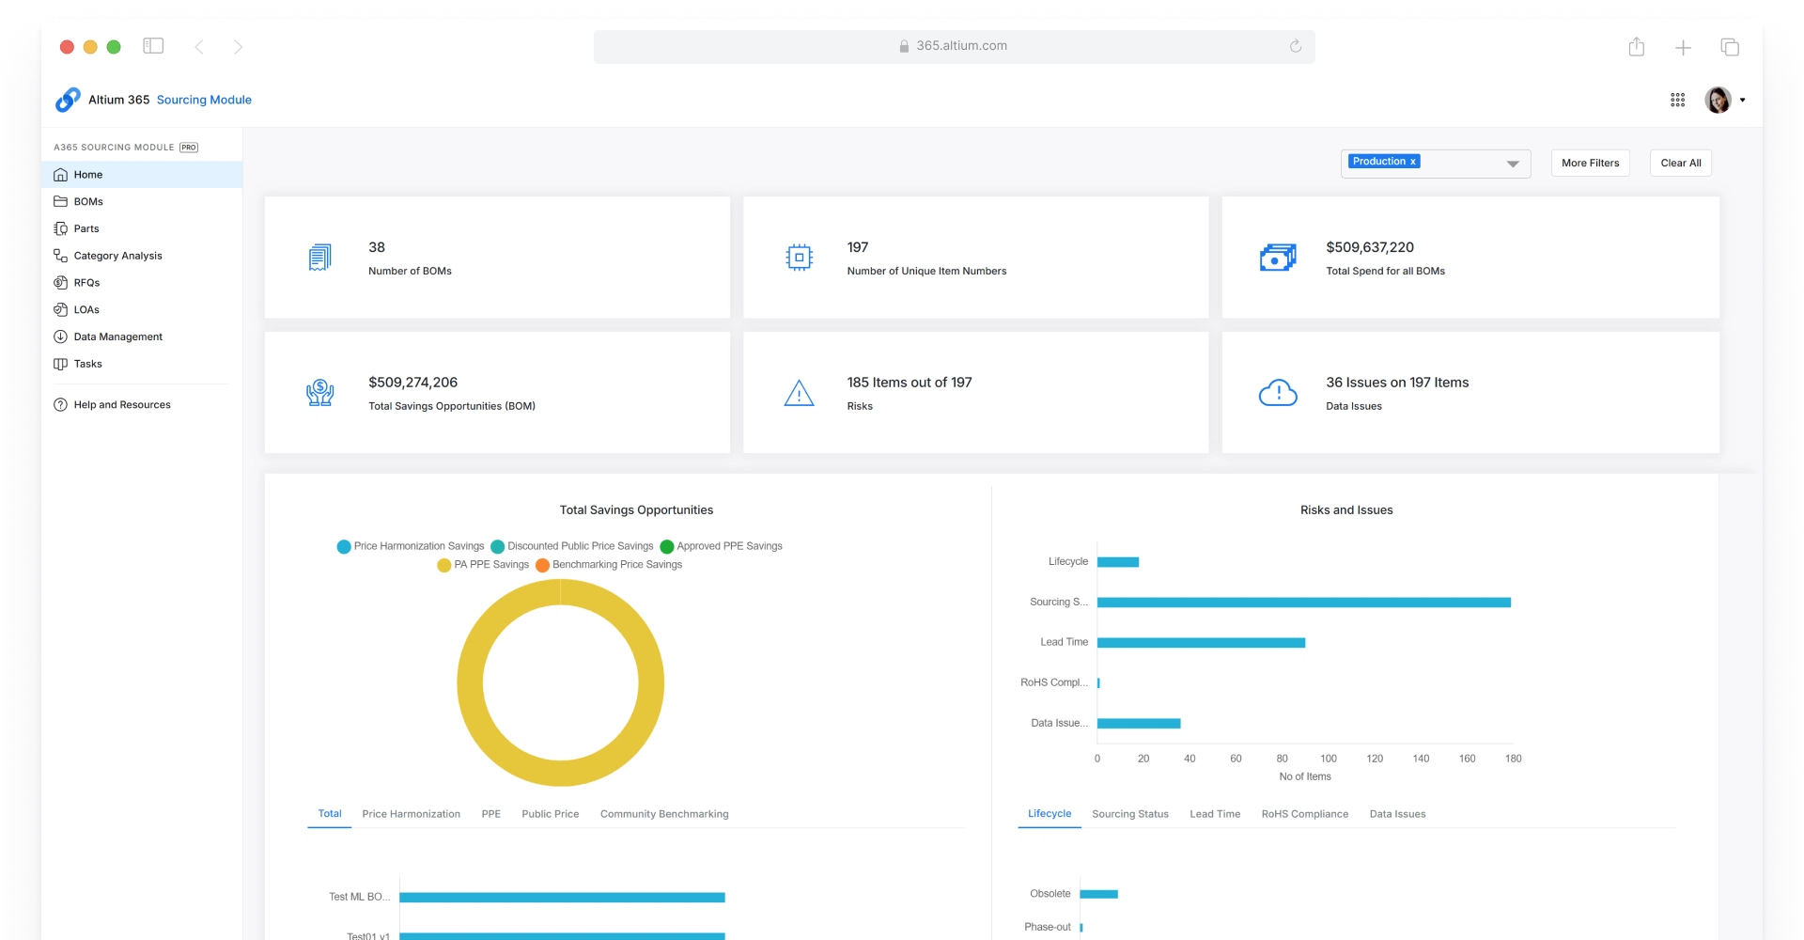Toggle Benchmarking Price Savings legend item
This screenshot has height=940, width=1804.
click(609, 565)
